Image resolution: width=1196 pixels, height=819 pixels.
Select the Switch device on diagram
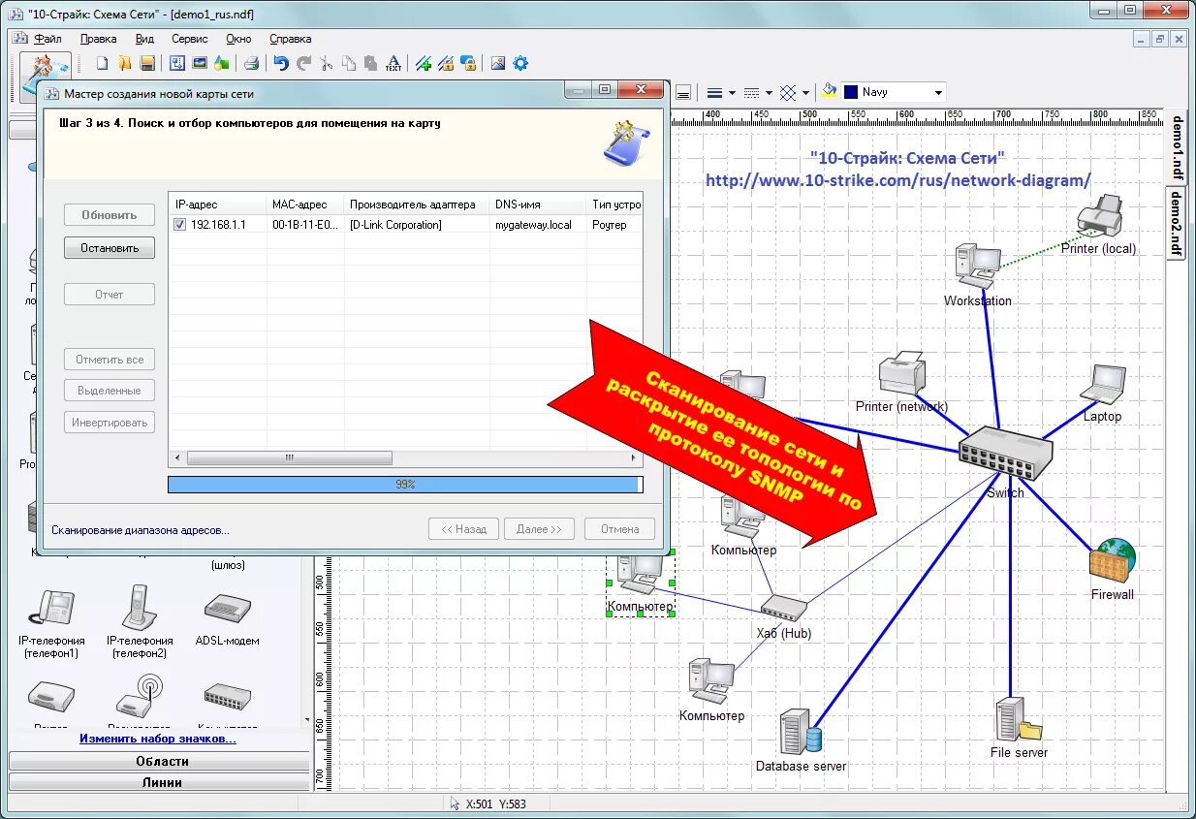tap(1005, 454)
